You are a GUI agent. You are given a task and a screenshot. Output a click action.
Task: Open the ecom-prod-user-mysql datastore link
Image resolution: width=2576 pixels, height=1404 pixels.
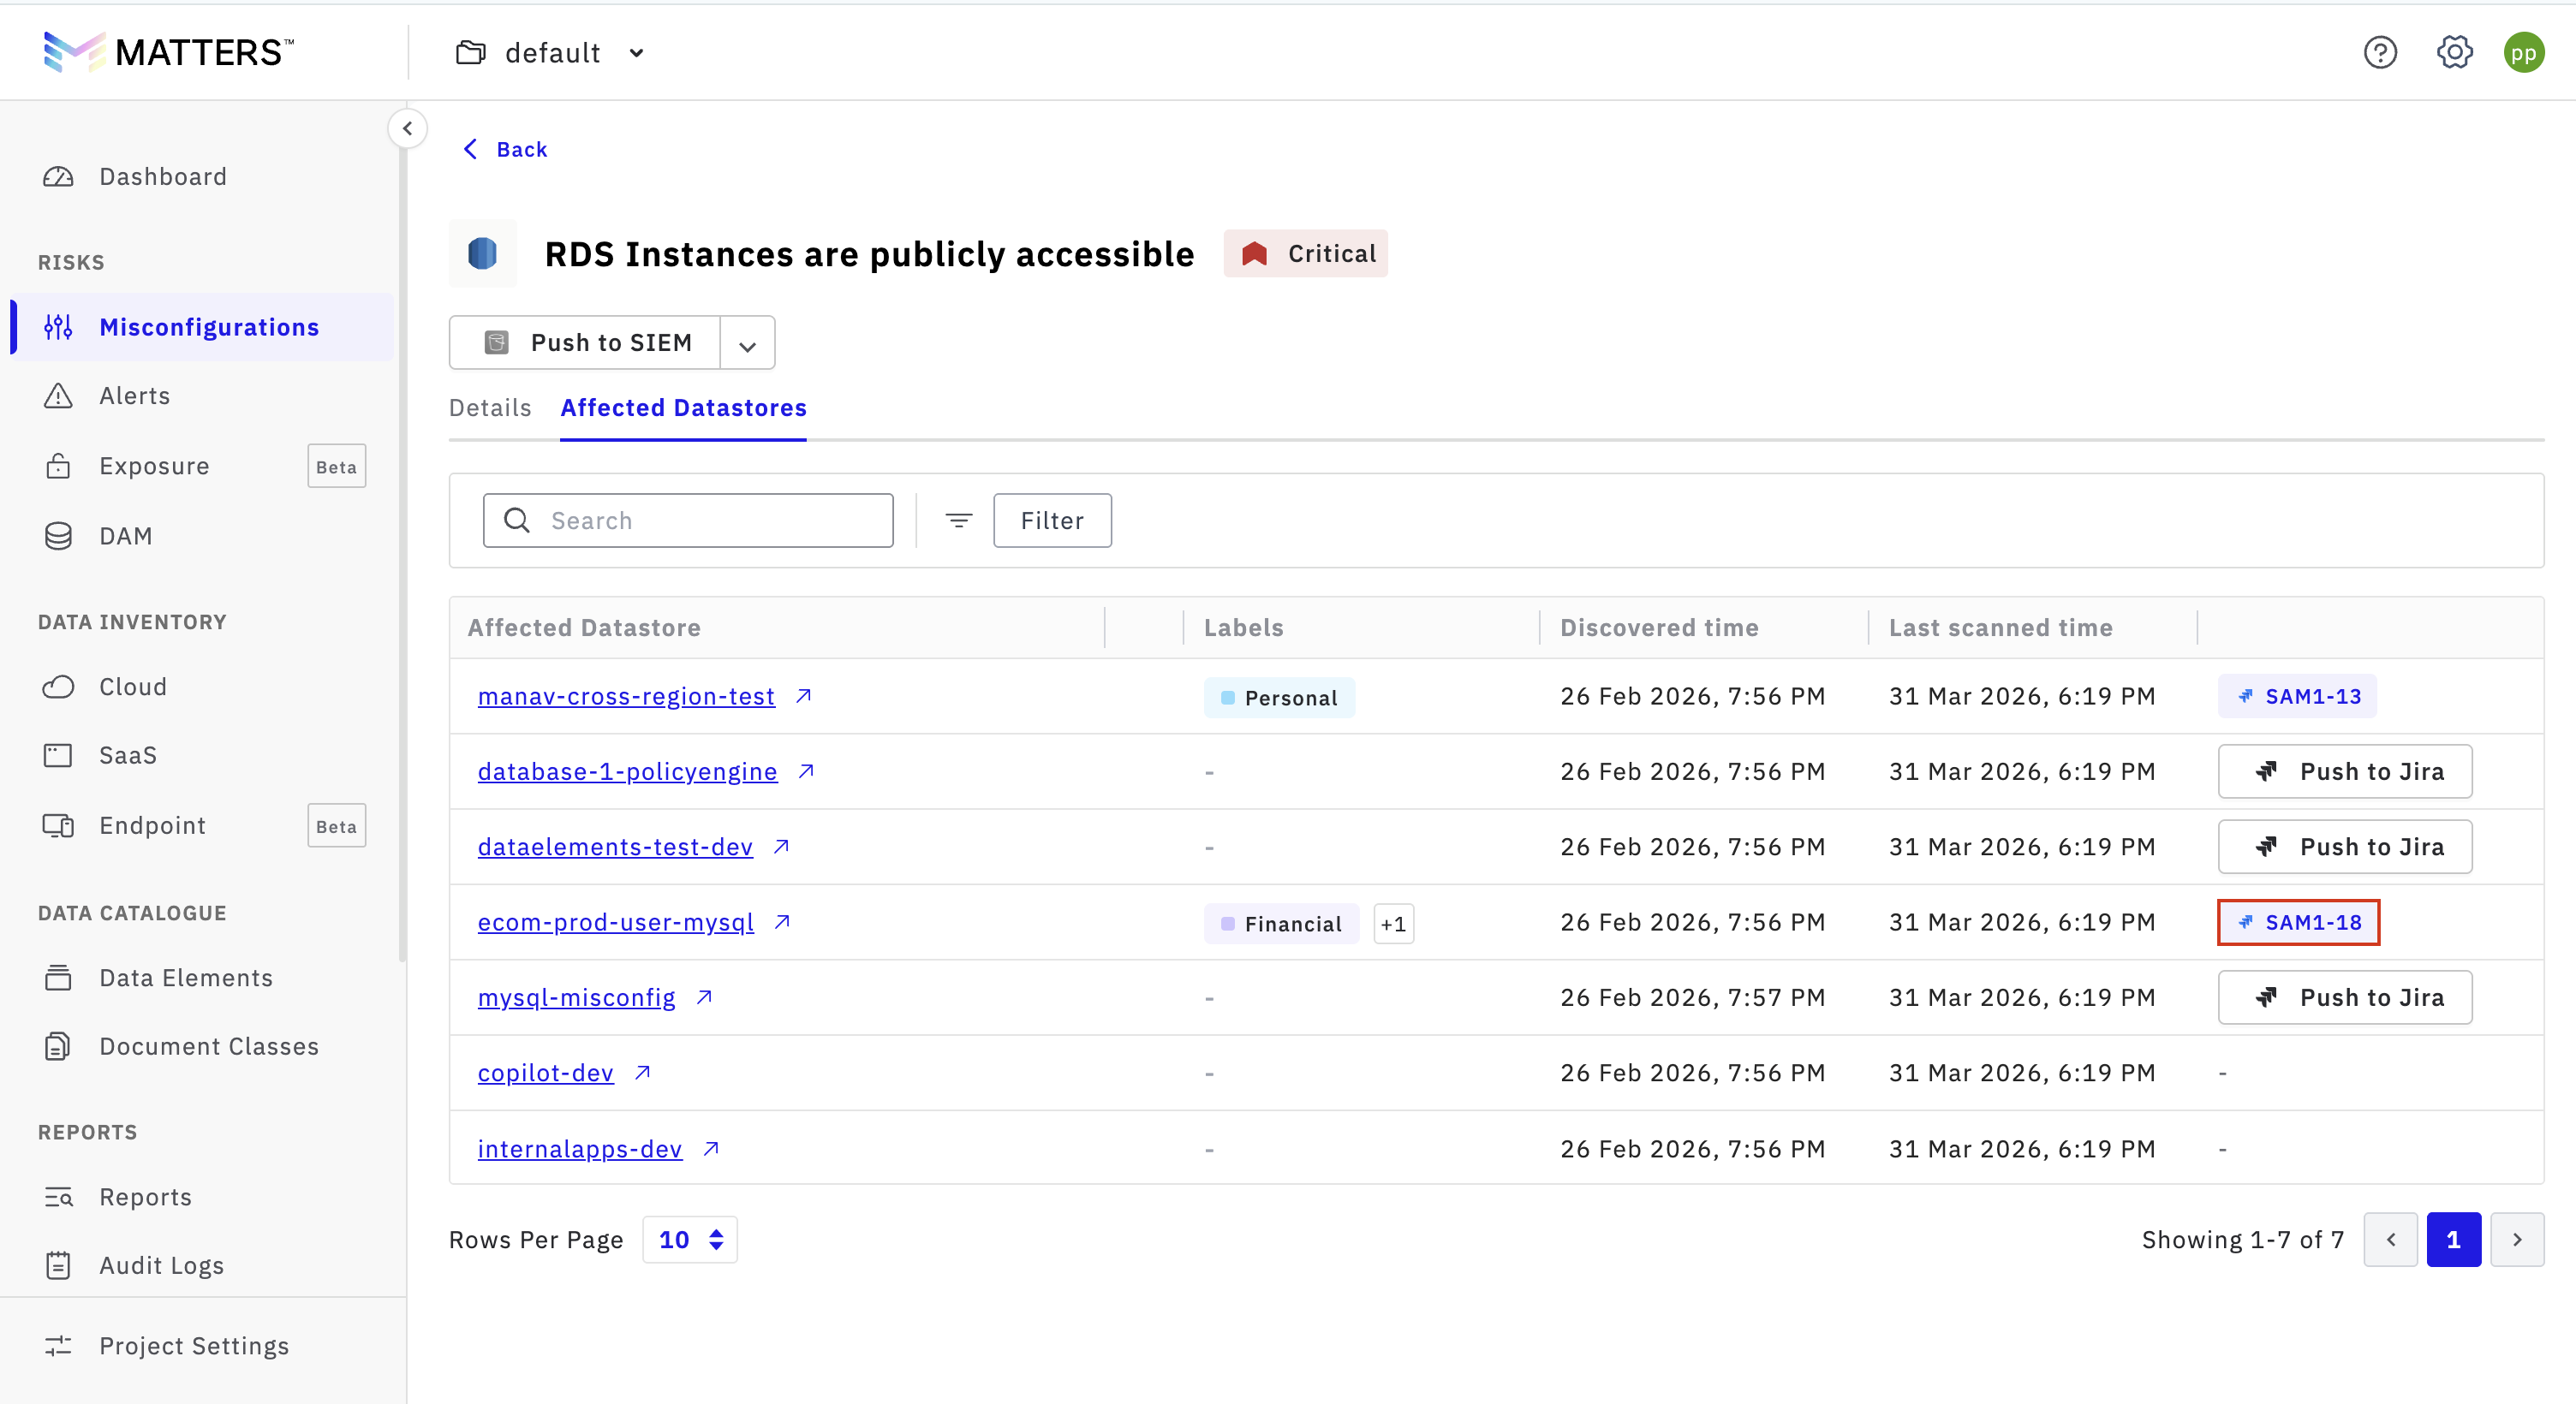pos(616,922)
